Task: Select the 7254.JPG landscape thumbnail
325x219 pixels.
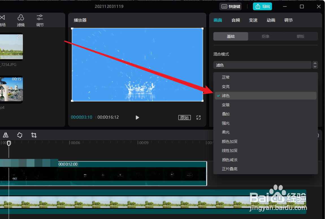Action: pyautogui.click(x=11, y=47)
